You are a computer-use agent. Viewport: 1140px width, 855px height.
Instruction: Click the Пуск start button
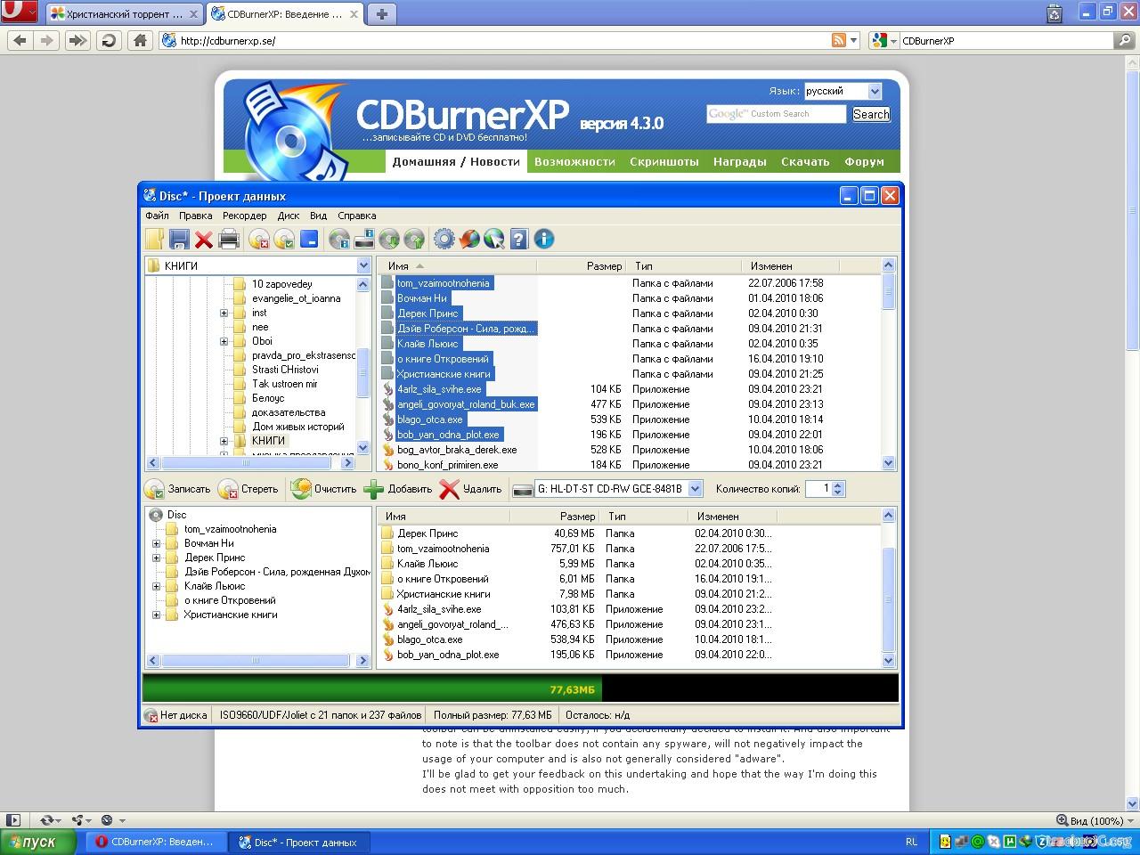[x=30, y=842]
